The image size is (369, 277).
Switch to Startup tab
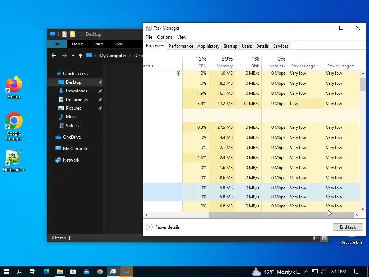230,46
